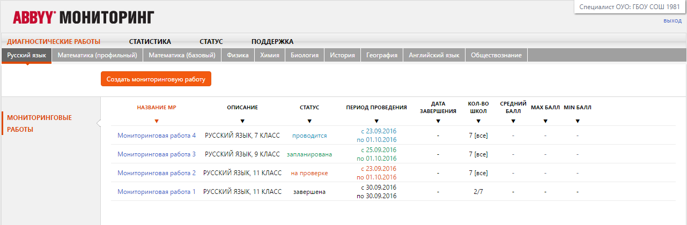Click the выход logout link
The image size is (687, 225).
[673, 20]
